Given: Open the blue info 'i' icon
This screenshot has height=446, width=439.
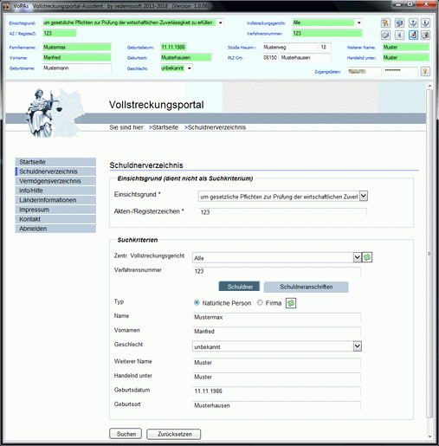Looking at the screenshot, I should [425, 23].
